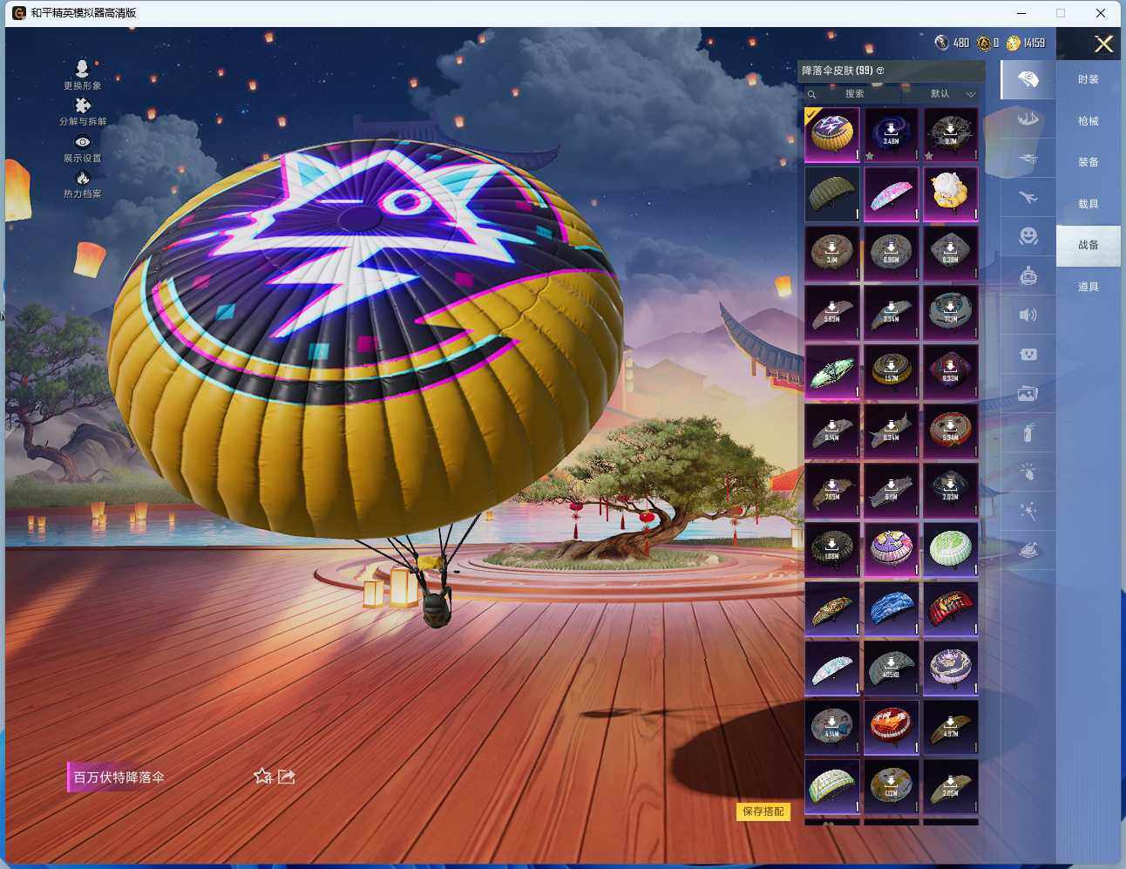This screenshot has width=1126, height=869.
Task: Select the 战备 tab
Action: (1089, 245)
